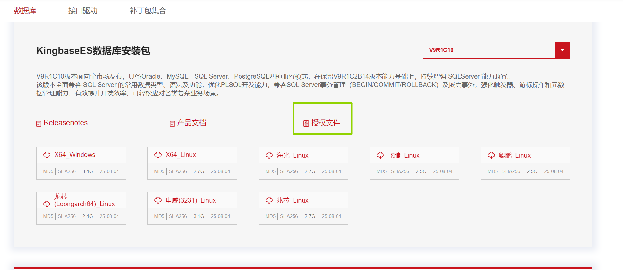
Task: Select the V9R1C10 version combo box
Action: (x=496, y=50)
